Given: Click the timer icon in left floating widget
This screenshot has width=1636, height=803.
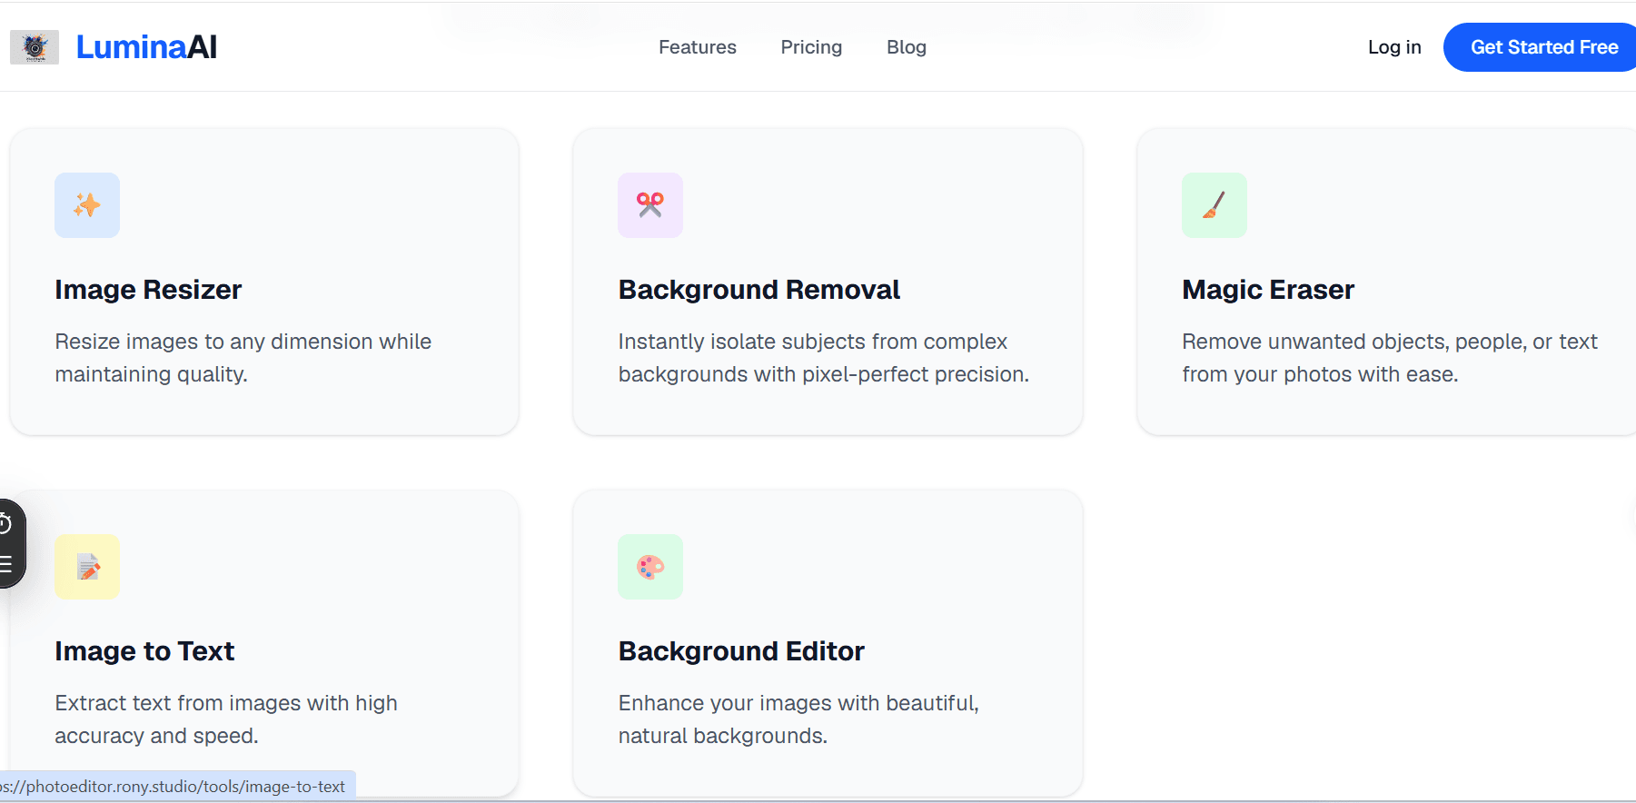Looking at the screenshot, I should click(x=5, y=523).
